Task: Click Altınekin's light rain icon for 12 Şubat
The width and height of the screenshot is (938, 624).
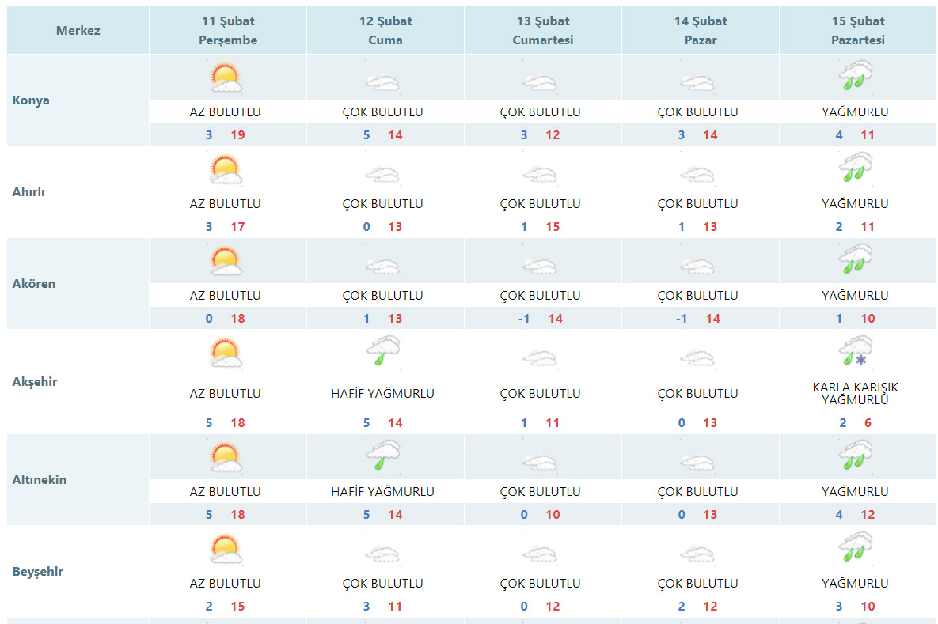Action: [382, 454]
